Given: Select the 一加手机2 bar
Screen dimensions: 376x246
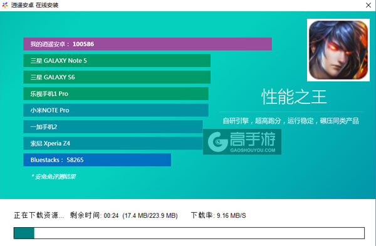Looking at the screenshot, I should click(113, 126).
